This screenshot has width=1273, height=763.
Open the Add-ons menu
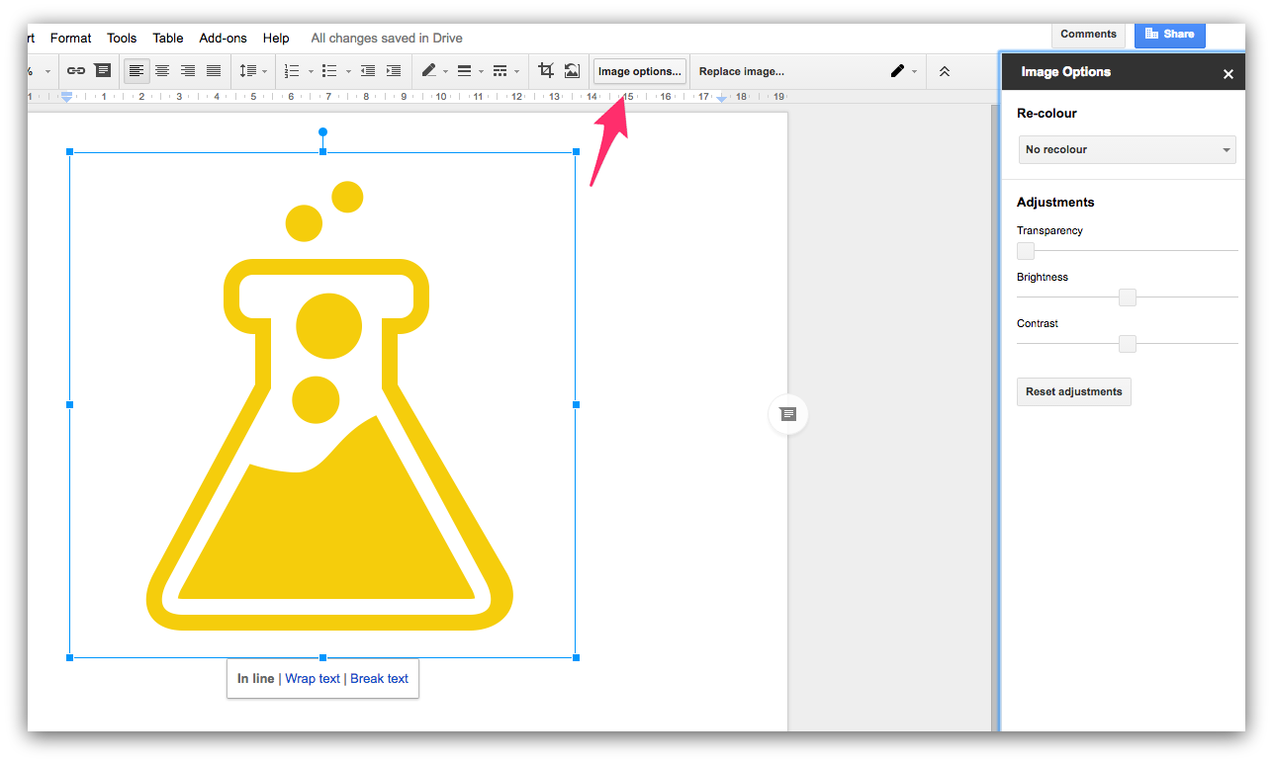[x=223, y=38]
